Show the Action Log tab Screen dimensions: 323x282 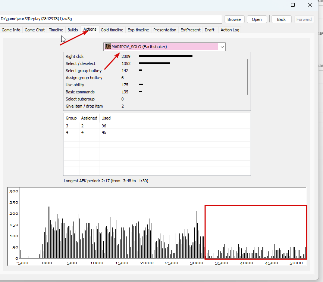(x=230, y=30)
